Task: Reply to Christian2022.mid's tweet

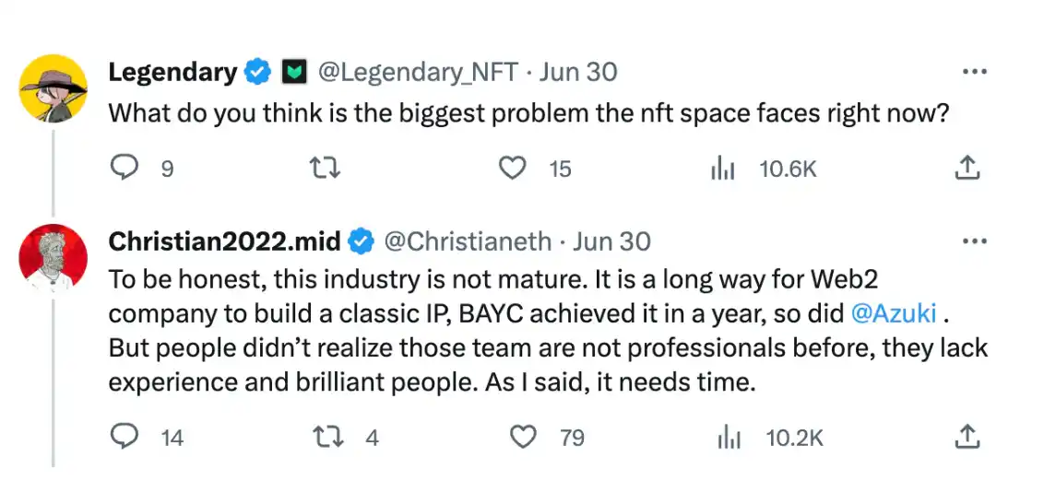Action: (x=125, y=436)
